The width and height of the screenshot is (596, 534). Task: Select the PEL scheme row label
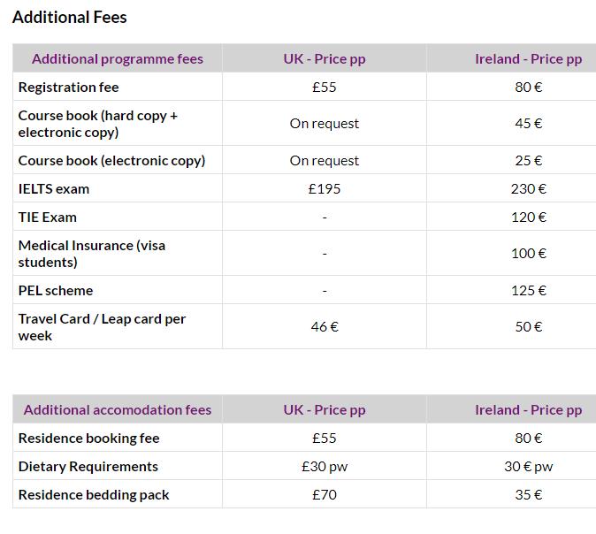click(x=56, y=291)
